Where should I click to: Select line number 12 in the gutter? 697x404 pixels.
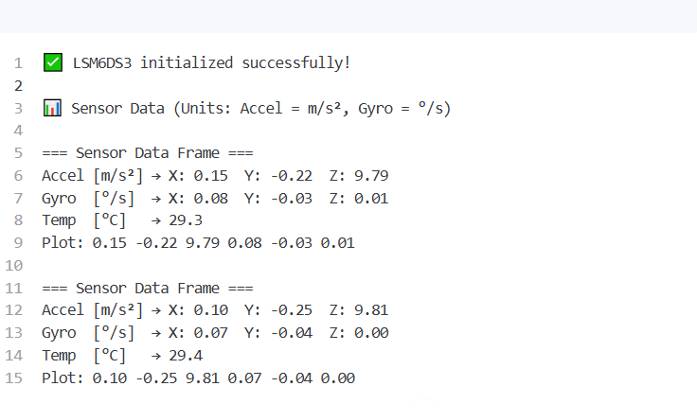tap(14, 310)
